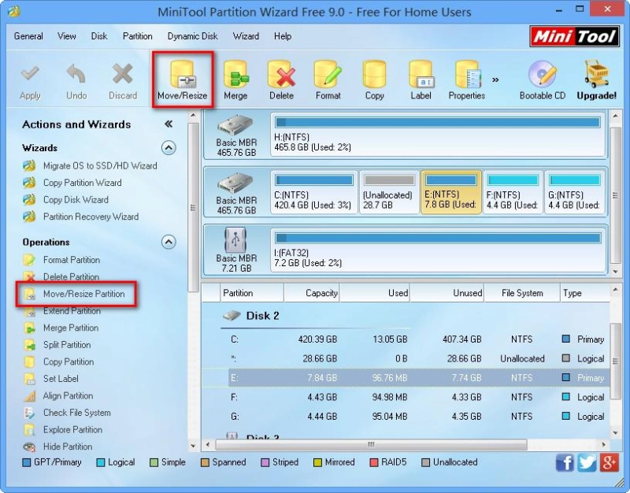Open the Partition menu
Screen dimensions: 630x493
coord(137,35)
